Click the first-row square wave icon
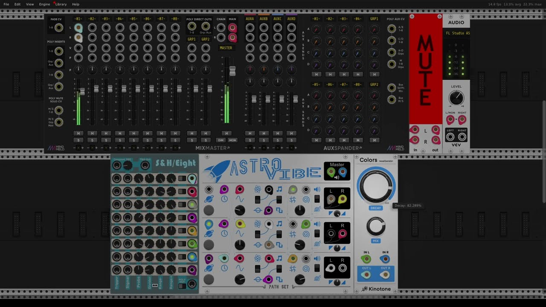Screen dimensions: 546x307 279,210
